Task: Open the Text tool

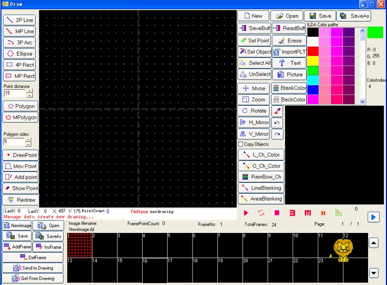Action: 289,63
